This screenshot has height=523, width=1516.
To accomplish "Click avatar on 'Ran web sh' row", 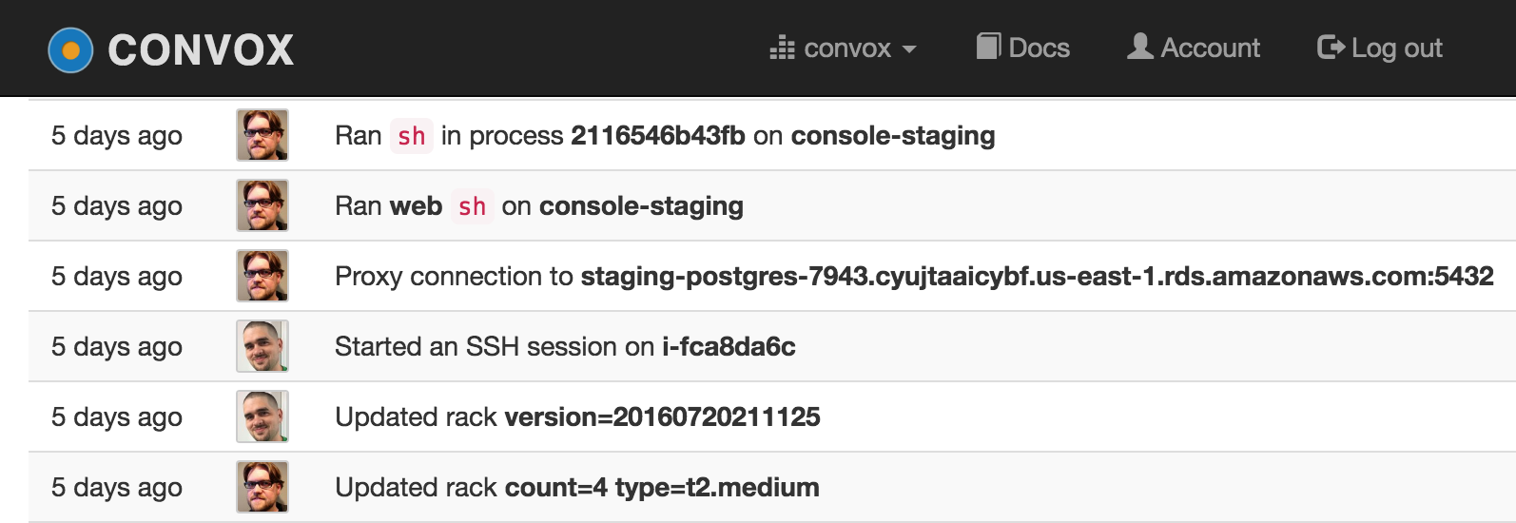I will (x=262, y=205).
